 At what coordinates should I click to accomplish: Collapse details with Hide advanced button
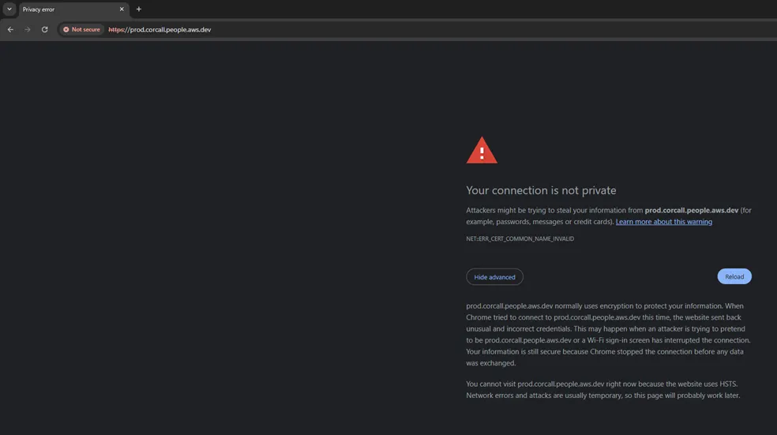[x=494, y=277]
